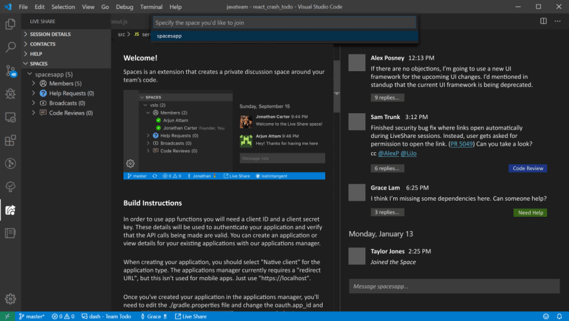Click Taylor Jones's avatar
The image size is (569, 321).
(x=357, y=256)
